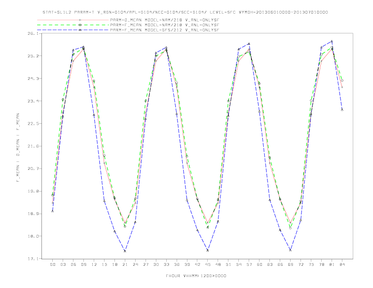Click the y-axis value 25.2

[x=33, y=56]
